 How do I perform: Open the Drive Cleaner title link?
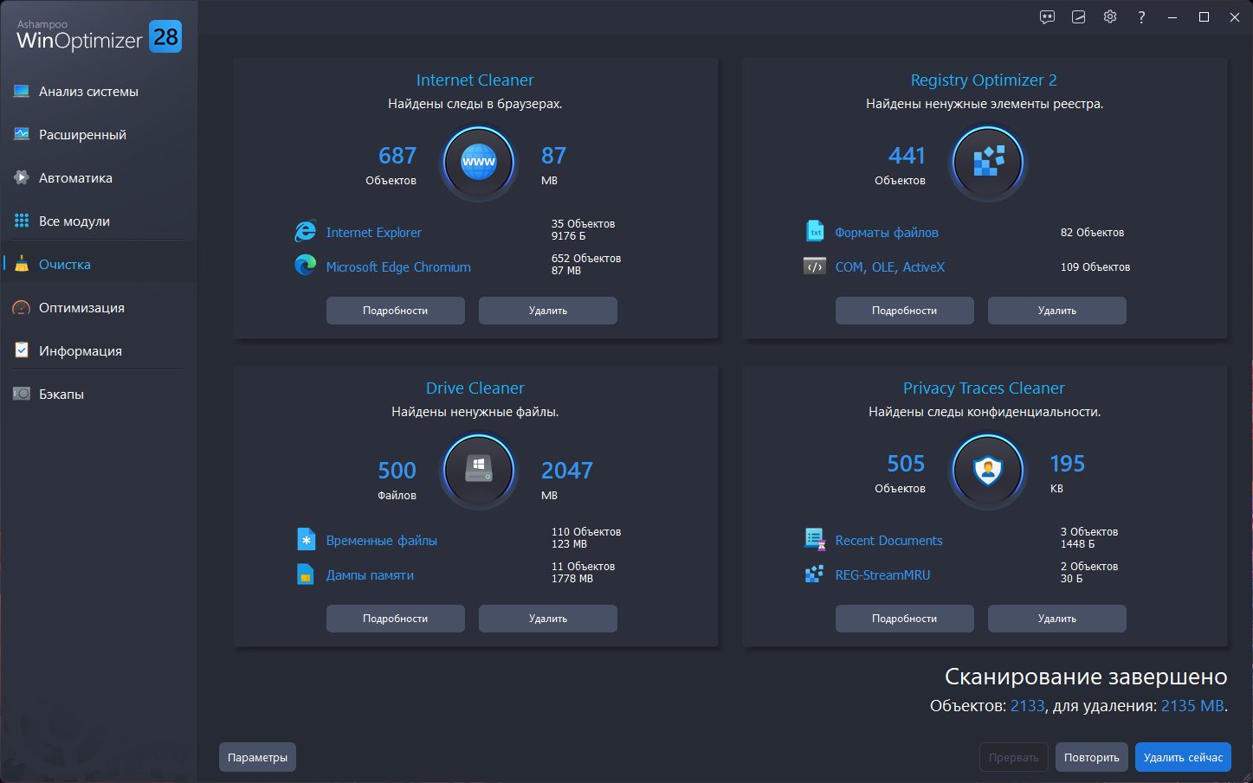coord(475,388)
